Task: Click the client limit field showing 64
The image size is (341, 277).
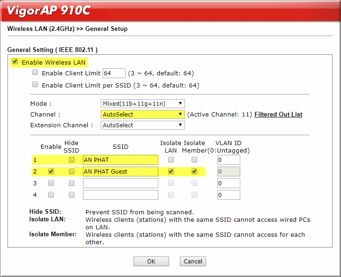Action: 114,73
